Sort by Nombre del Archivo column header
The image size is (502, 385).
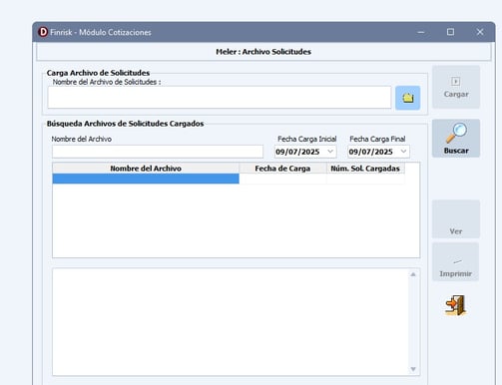146,169
